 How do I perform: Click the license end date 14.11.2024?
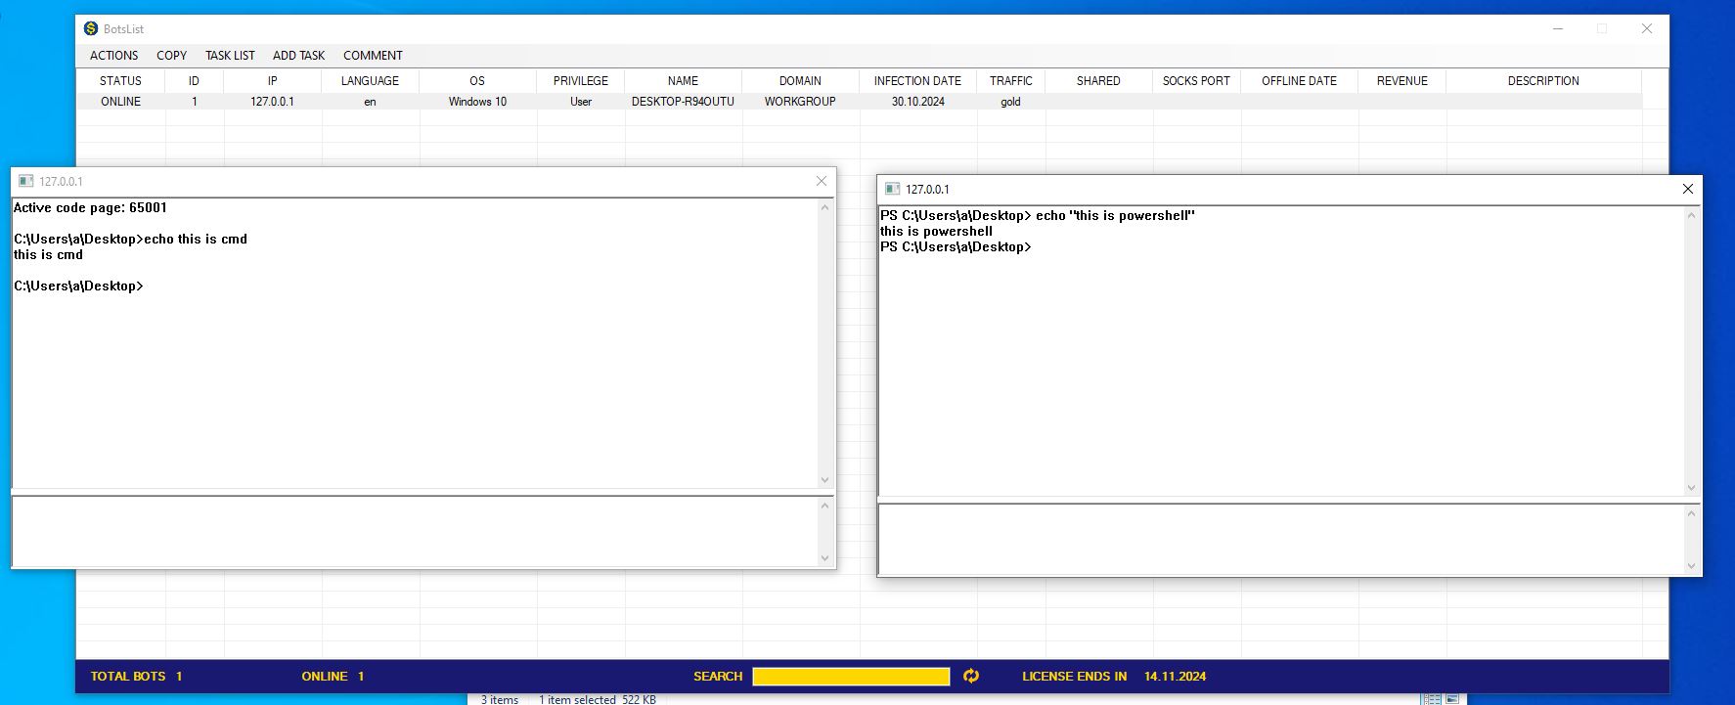coord(1175,676)
